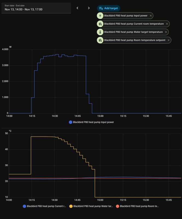182x219 pixels.
Task: Click the 30 °C axis label
Action: pos(7,165)
